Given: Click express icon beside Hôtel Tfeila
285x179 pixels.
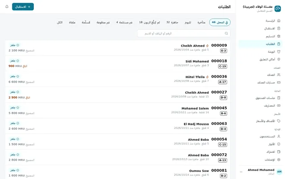Looking at the screenshot, I should pos(207,77).
